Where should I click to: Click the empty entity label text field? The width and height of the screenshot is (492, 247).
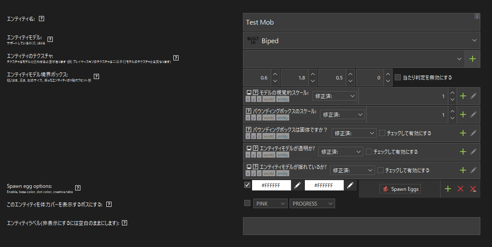[x=361, y=225]
